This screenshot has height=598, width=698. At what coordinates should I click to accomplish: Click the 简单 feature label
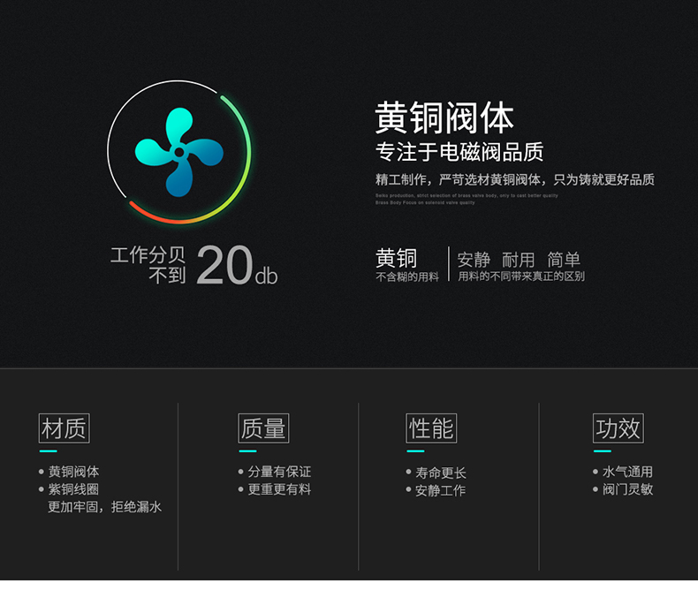point(564,260)
